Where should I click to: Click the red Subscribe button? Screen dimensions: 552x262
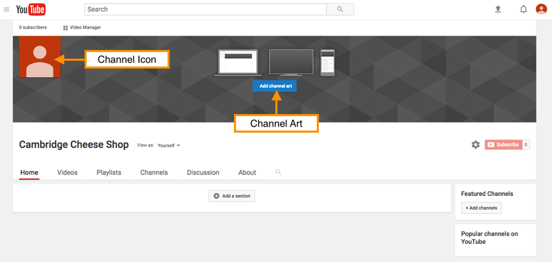503,145
